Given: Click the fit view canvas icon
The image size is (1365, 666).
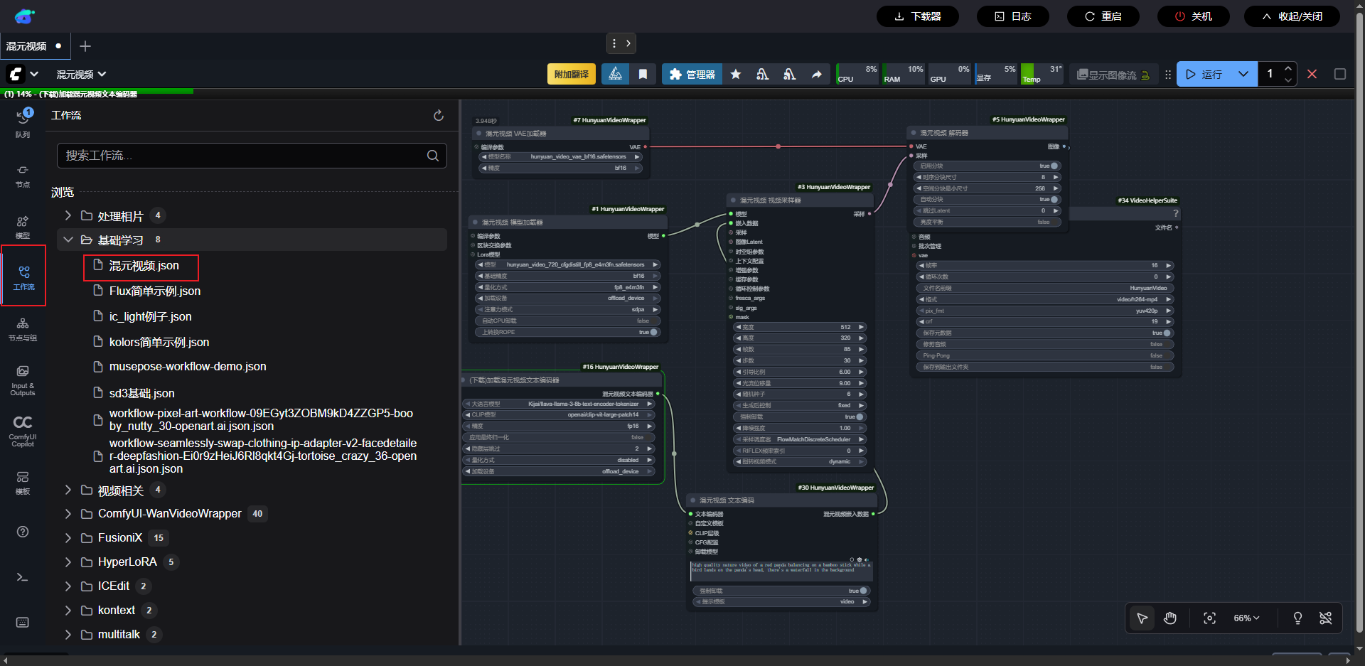Looking at the screenshot, I should click(1209, 618).
